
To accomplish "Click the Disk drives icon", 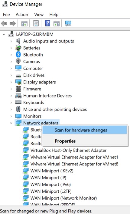I will (18, 76).
